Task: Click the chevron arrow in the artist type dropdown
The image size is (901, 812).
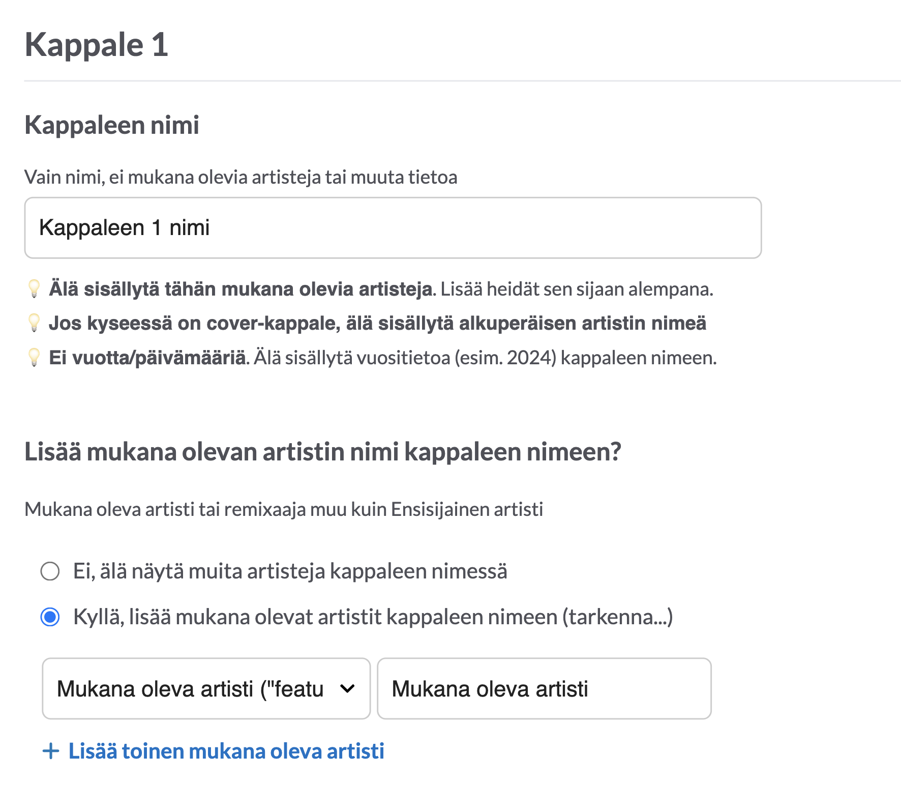Action: tap(347, 689)
